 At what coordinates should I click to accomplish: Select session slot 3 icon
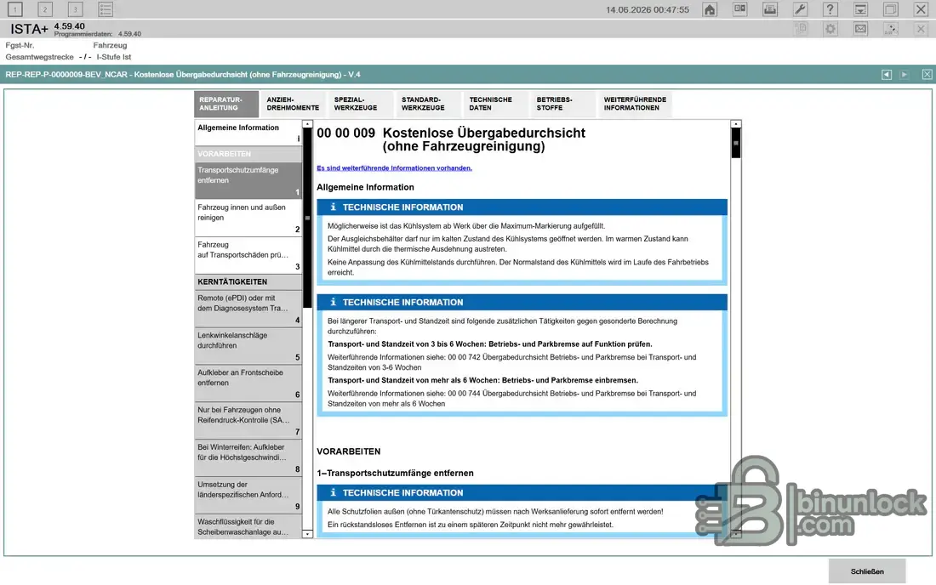pyautogui.click(x=75, y=9)
